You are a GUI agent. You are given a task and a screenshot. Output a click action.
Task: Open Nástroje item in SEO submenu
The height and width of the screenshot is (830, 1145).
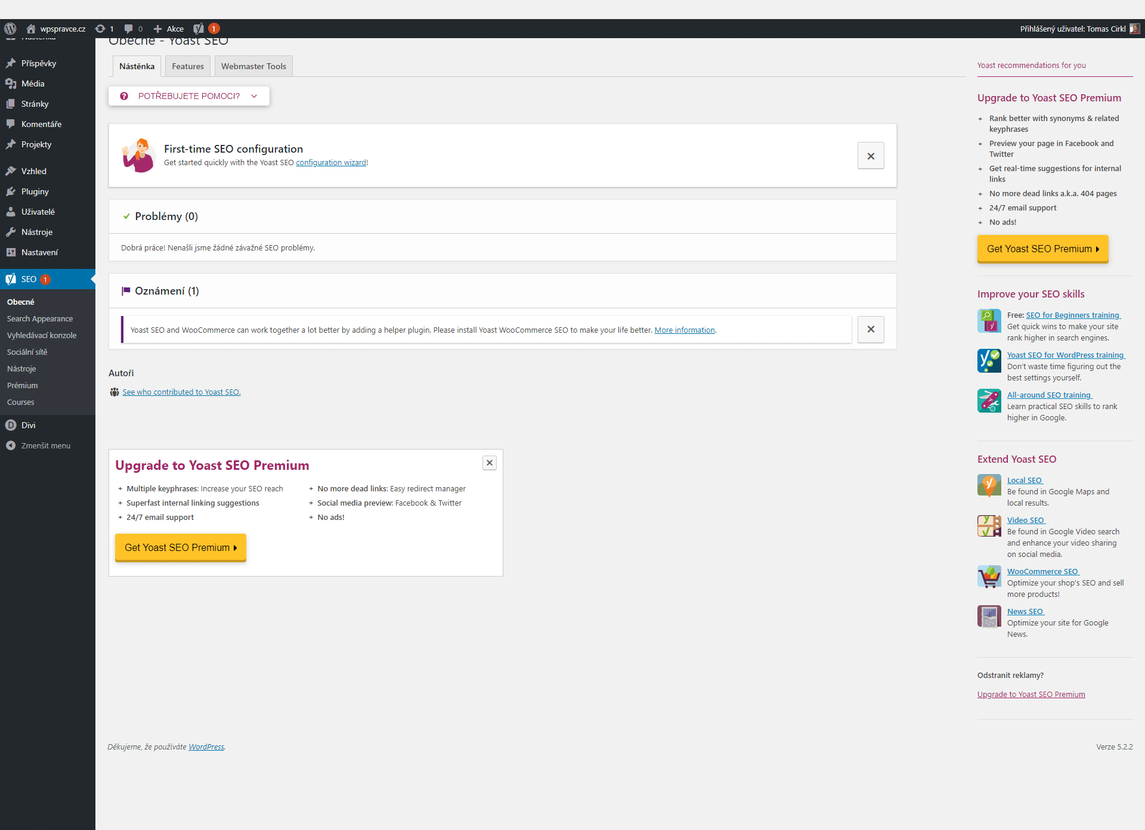(x=21, y=369)
